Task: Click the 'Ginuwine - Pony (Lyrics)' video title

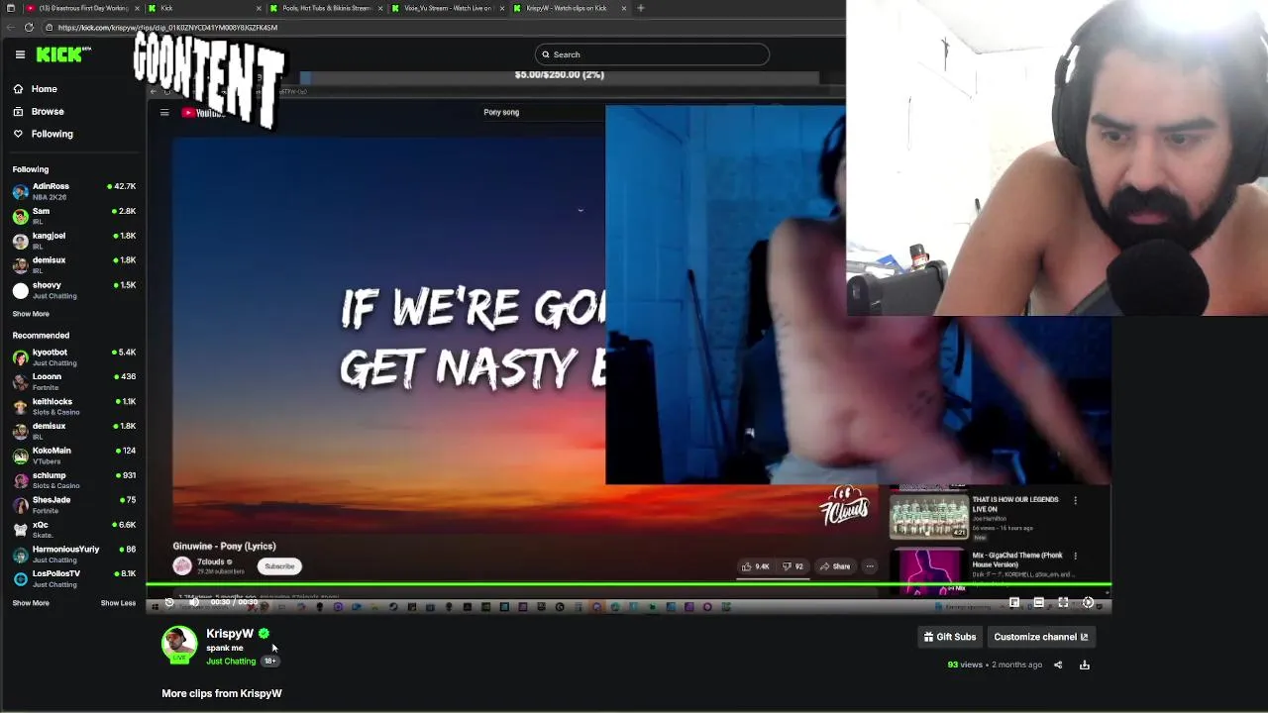Action: click(224, 546)
